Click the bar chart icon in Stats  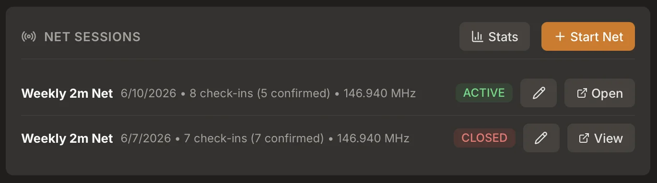pyautogui.click(x=477, y=37)
